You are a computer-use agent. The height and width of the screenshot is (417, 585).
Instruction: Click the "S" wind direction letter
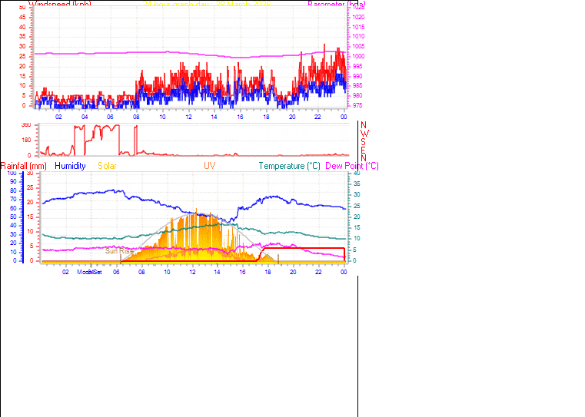pos(364,142)
